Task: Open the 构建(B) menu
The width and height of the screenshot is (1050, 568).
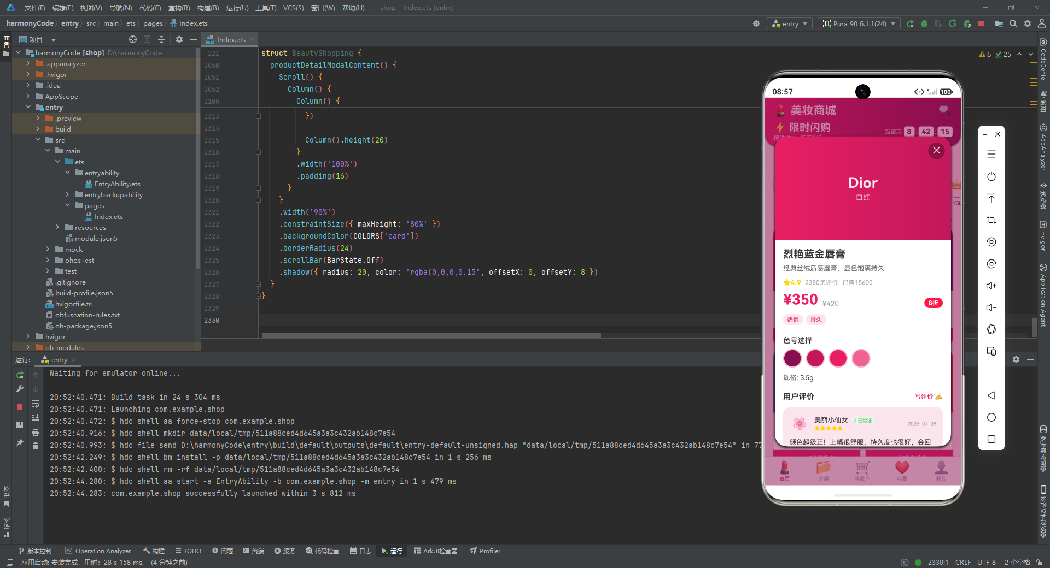Action: [x=208, y=8]
